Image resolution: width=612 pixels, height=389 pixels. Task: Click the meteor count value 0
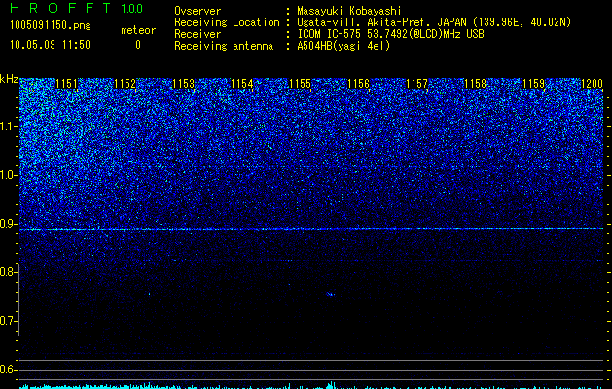click(138, 45)
